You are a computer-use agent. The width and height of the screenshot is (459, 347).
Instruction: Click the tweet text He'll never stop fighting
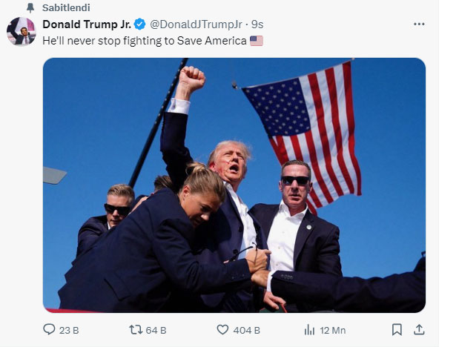coord(102,41)
